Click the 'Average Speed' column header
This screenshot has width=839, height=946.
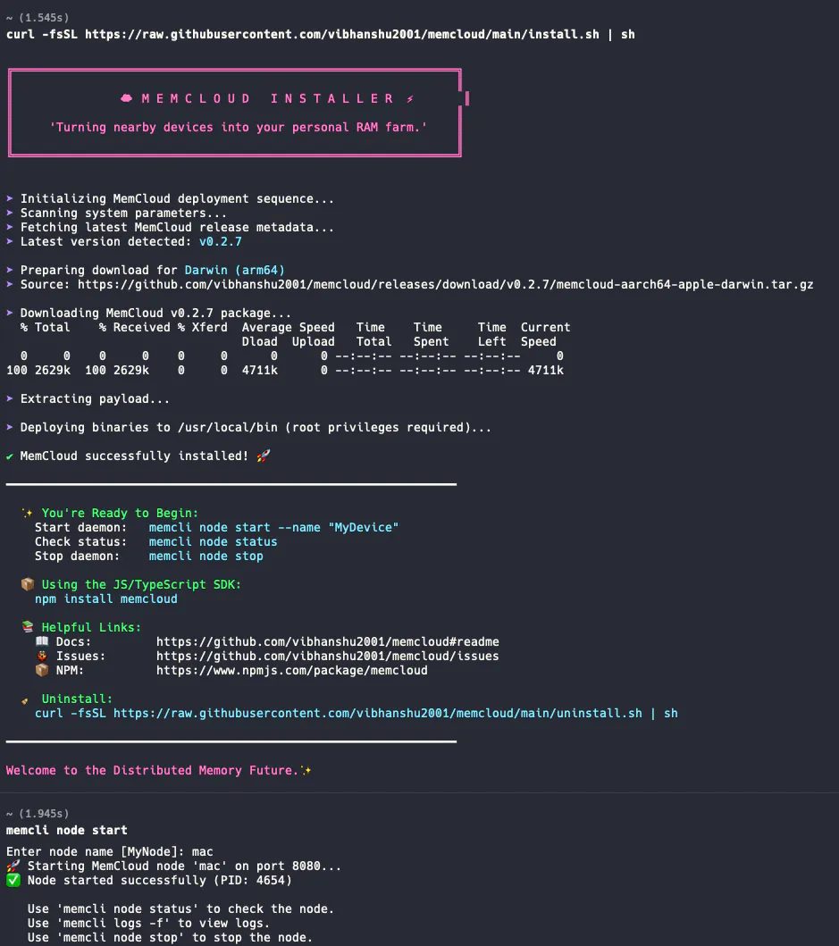click(x=288, y=327)
